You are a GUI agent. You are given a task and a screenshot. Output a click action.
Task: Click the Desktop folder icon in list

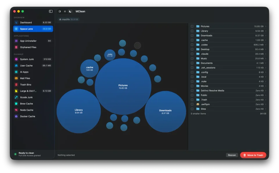click(198, 49)
